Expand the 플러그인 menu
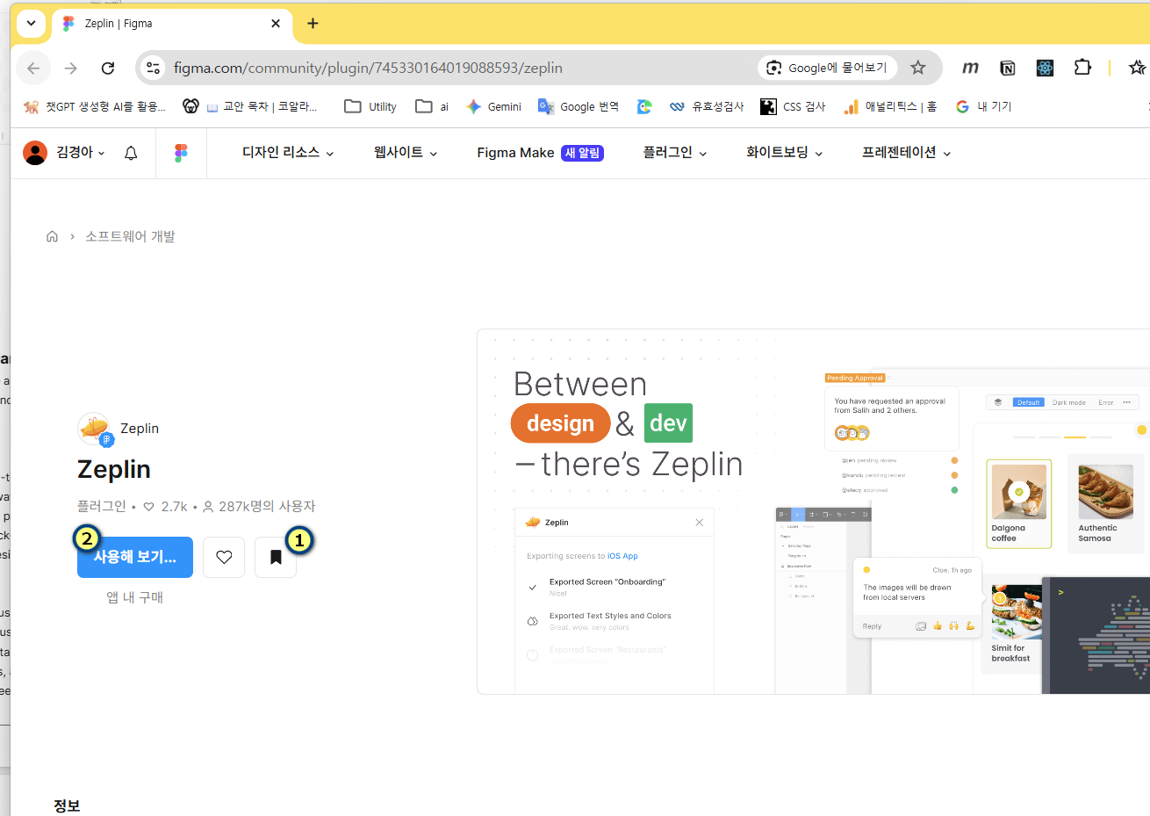 point(674,153)
